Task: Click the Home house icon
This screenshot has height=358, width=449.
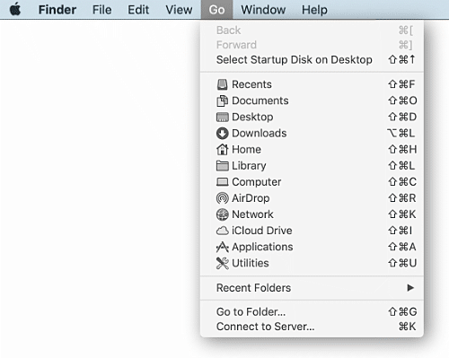Action: (x=222, y=149)
